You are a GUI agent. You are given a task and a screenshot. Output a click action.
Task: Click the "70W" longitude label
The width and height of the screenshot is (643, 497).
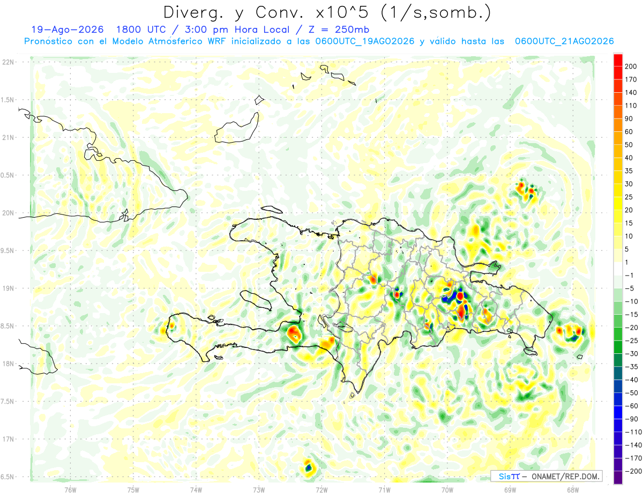447,489
